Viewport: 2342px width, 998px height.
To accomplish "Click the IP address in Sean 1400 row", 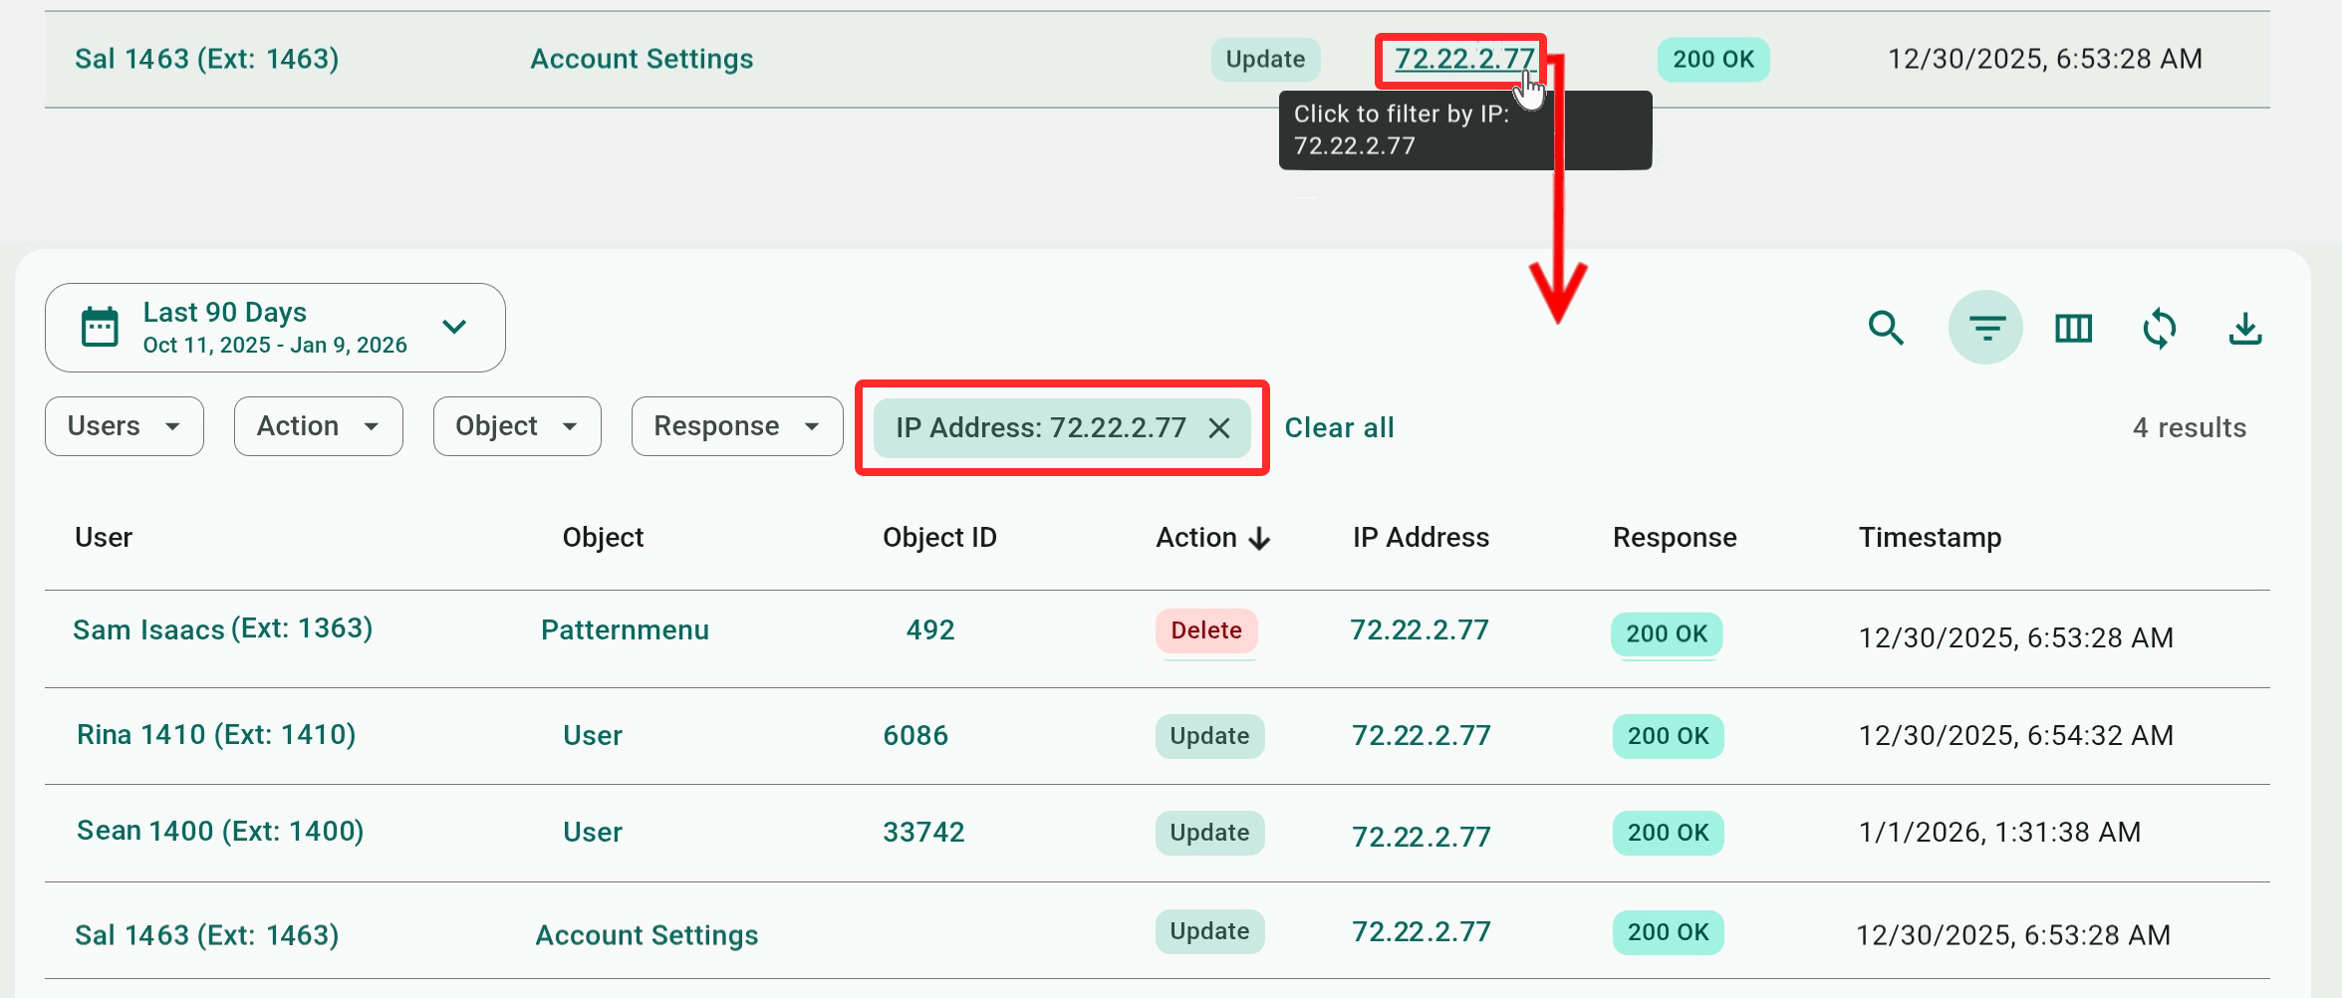I will (x=1422, y=837).
